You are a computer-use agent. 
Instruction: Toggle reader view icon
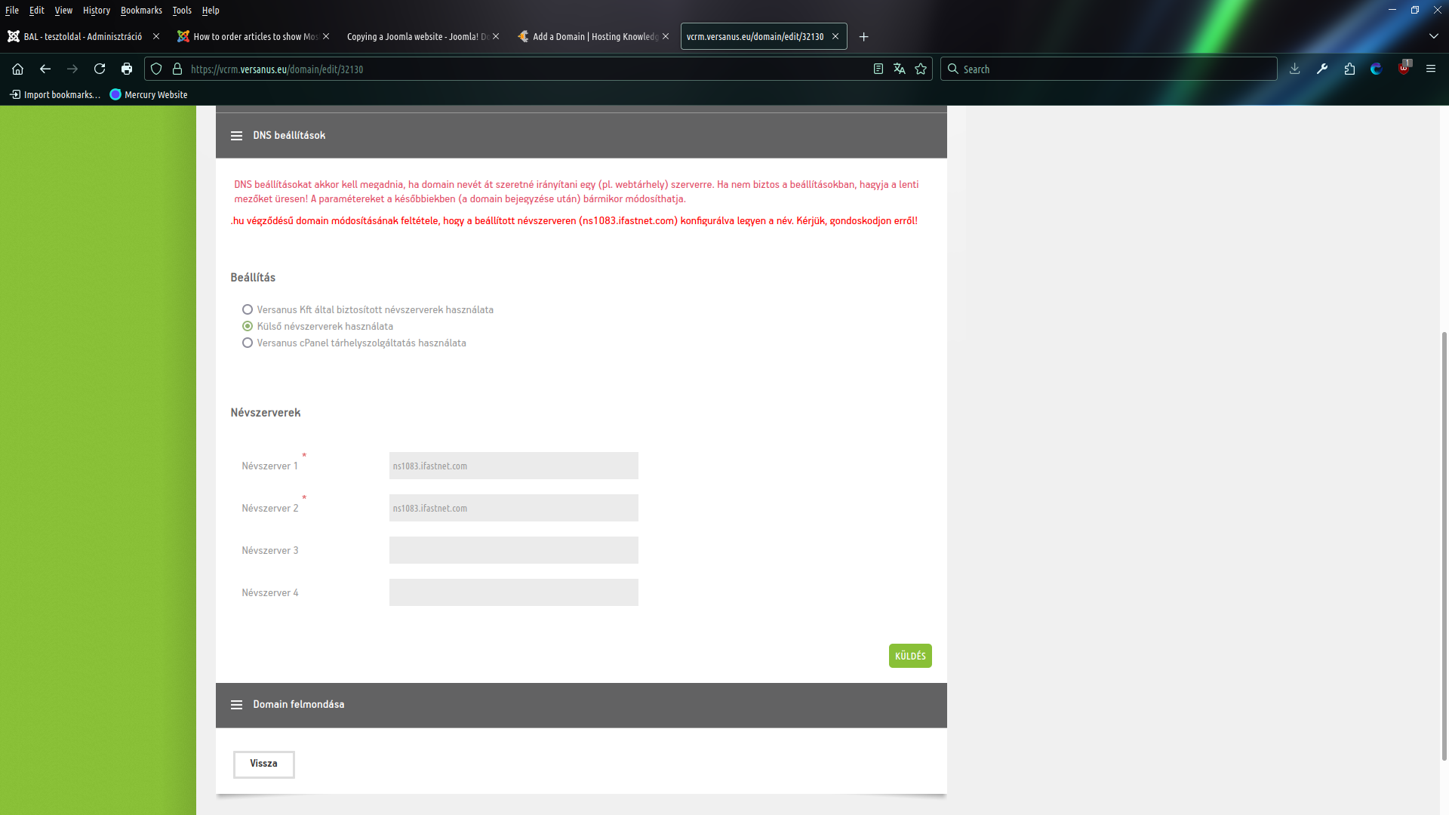point(878,69)
